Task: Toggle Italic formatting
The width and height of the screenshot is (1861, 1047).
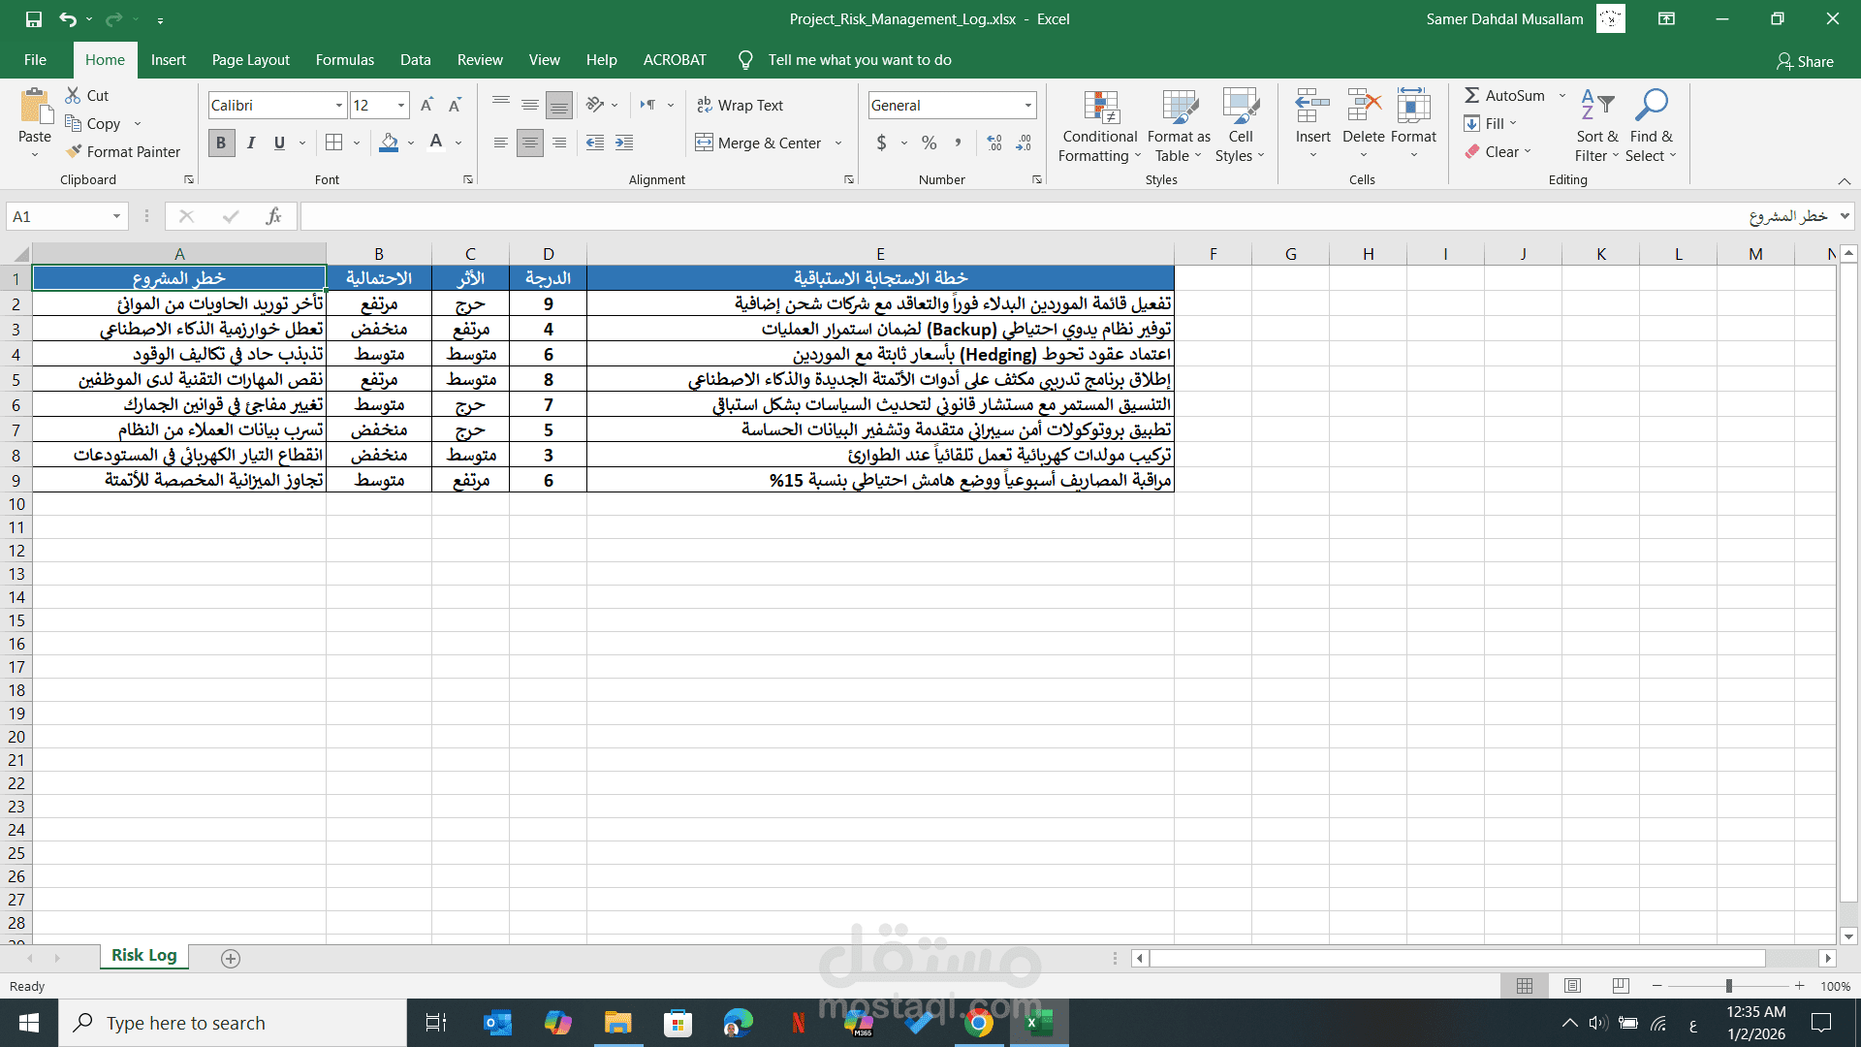Action: pyautogui.click(x=251, y=143)
